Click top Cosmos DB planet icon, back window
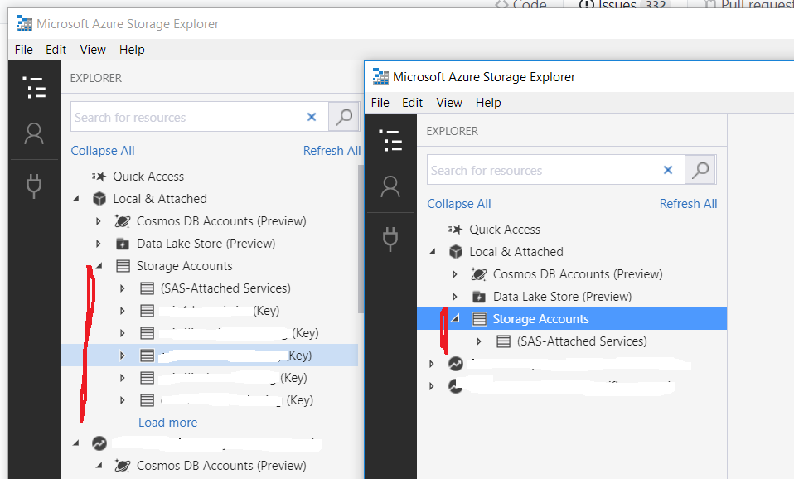794x479 pixels. pyautogui.click(x=123, y=221)
